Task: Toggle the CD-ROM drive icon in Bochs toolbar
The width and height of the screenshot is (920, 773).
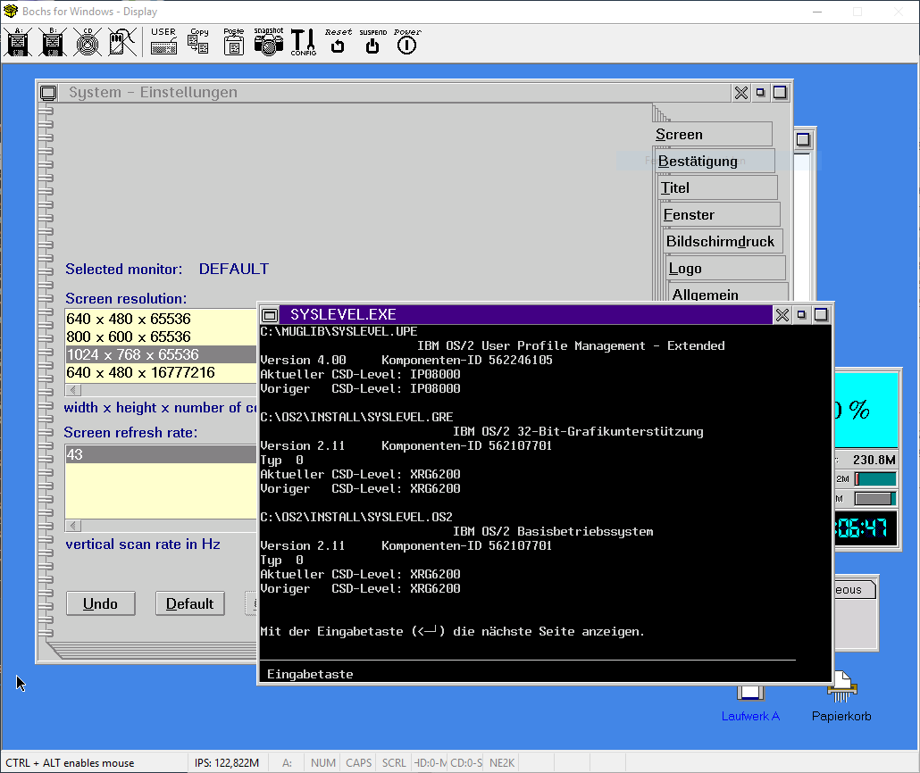Action: (88, 42)
